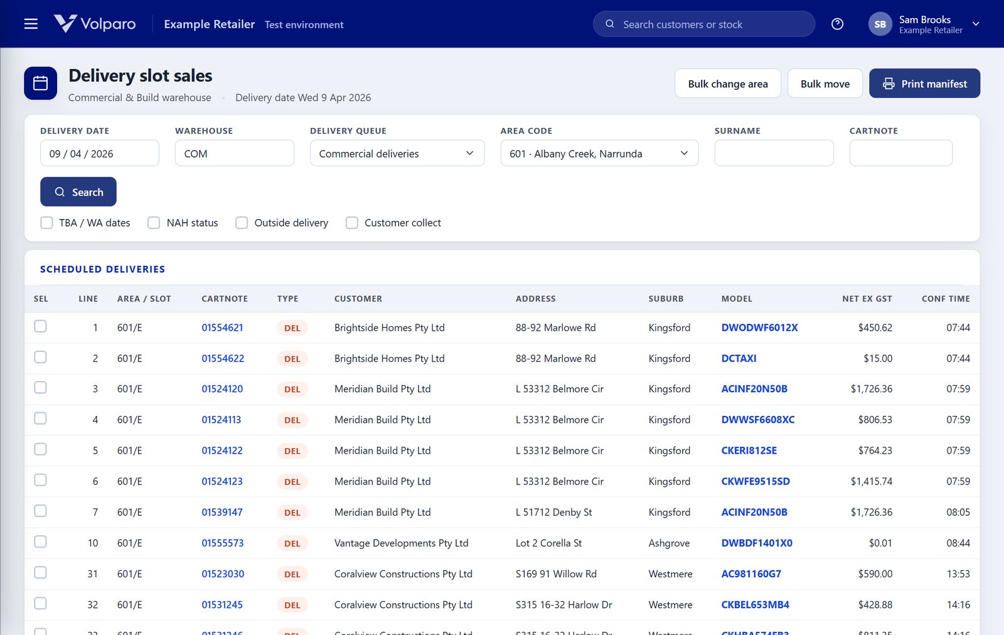
Task: Click the Warehouse input field
Action: [x=235, y=153]
